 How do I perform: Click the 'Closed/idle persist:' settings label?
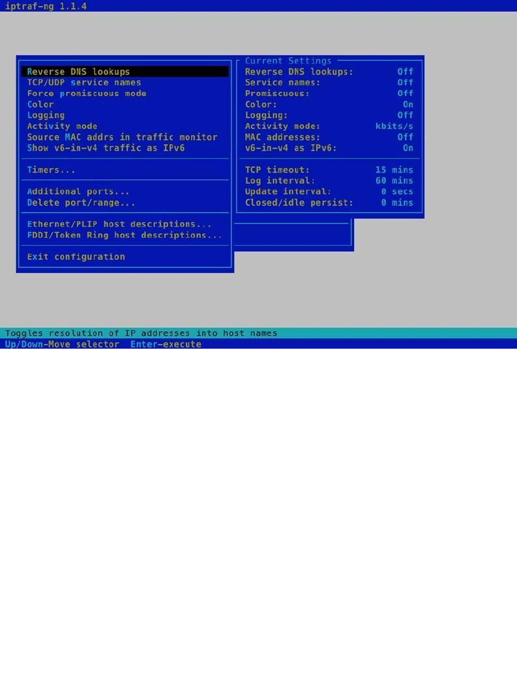click(299, 203)
